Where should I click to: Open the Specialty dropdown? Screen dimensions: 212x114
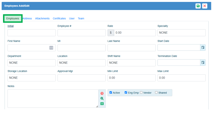[x=181, y=33]
